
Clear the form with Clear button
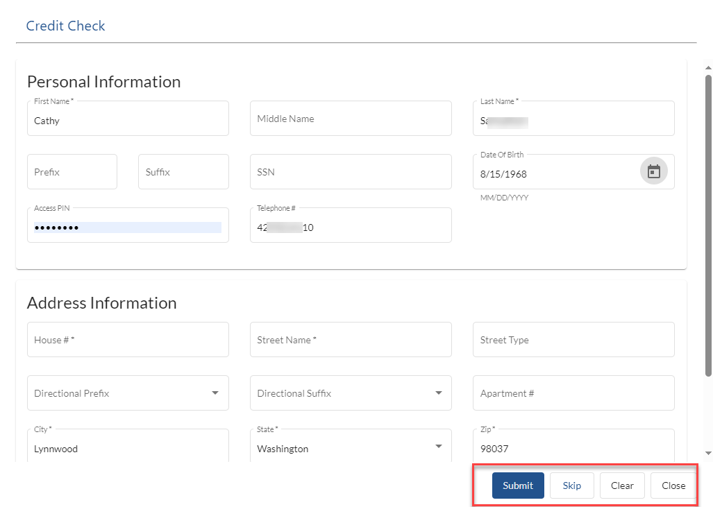(x=622, y=485)
